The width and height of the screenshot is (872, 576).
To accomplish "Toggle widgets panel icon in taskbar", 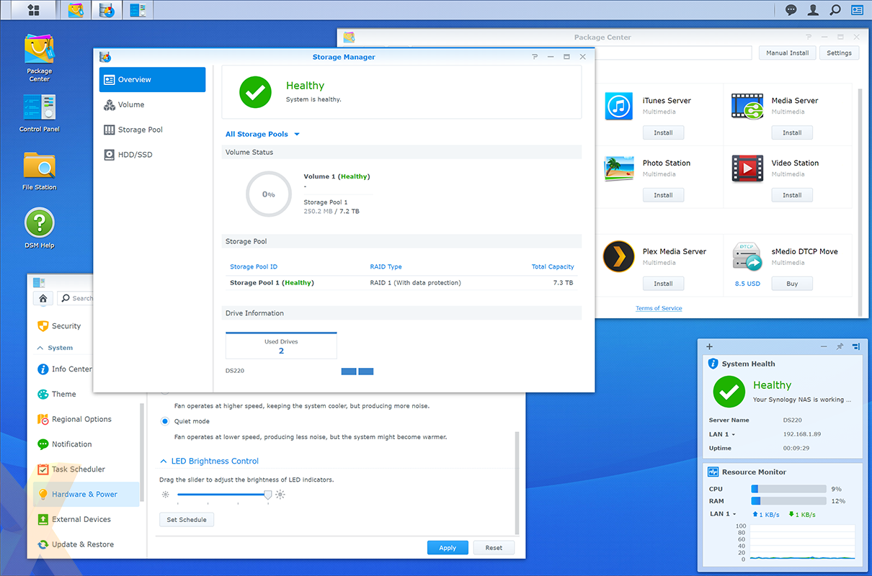I will [857, 10].
